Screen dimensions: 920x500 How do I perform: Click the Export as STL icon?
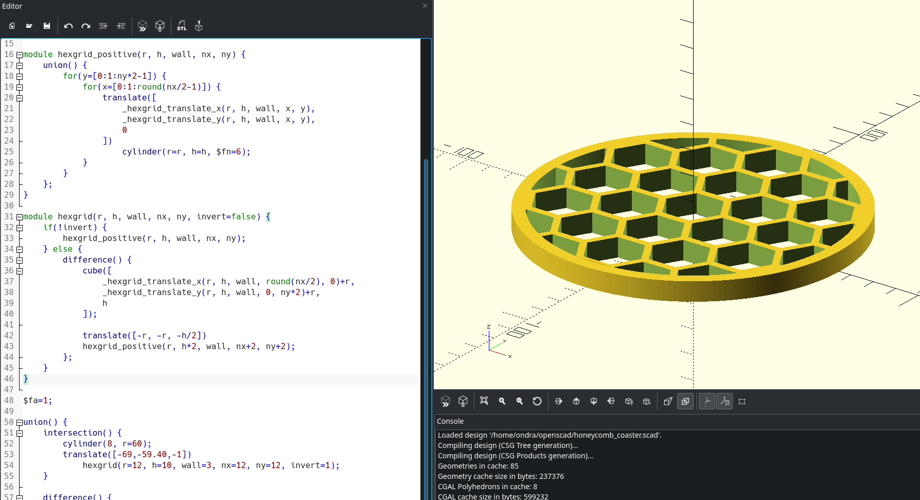(182, 26)
